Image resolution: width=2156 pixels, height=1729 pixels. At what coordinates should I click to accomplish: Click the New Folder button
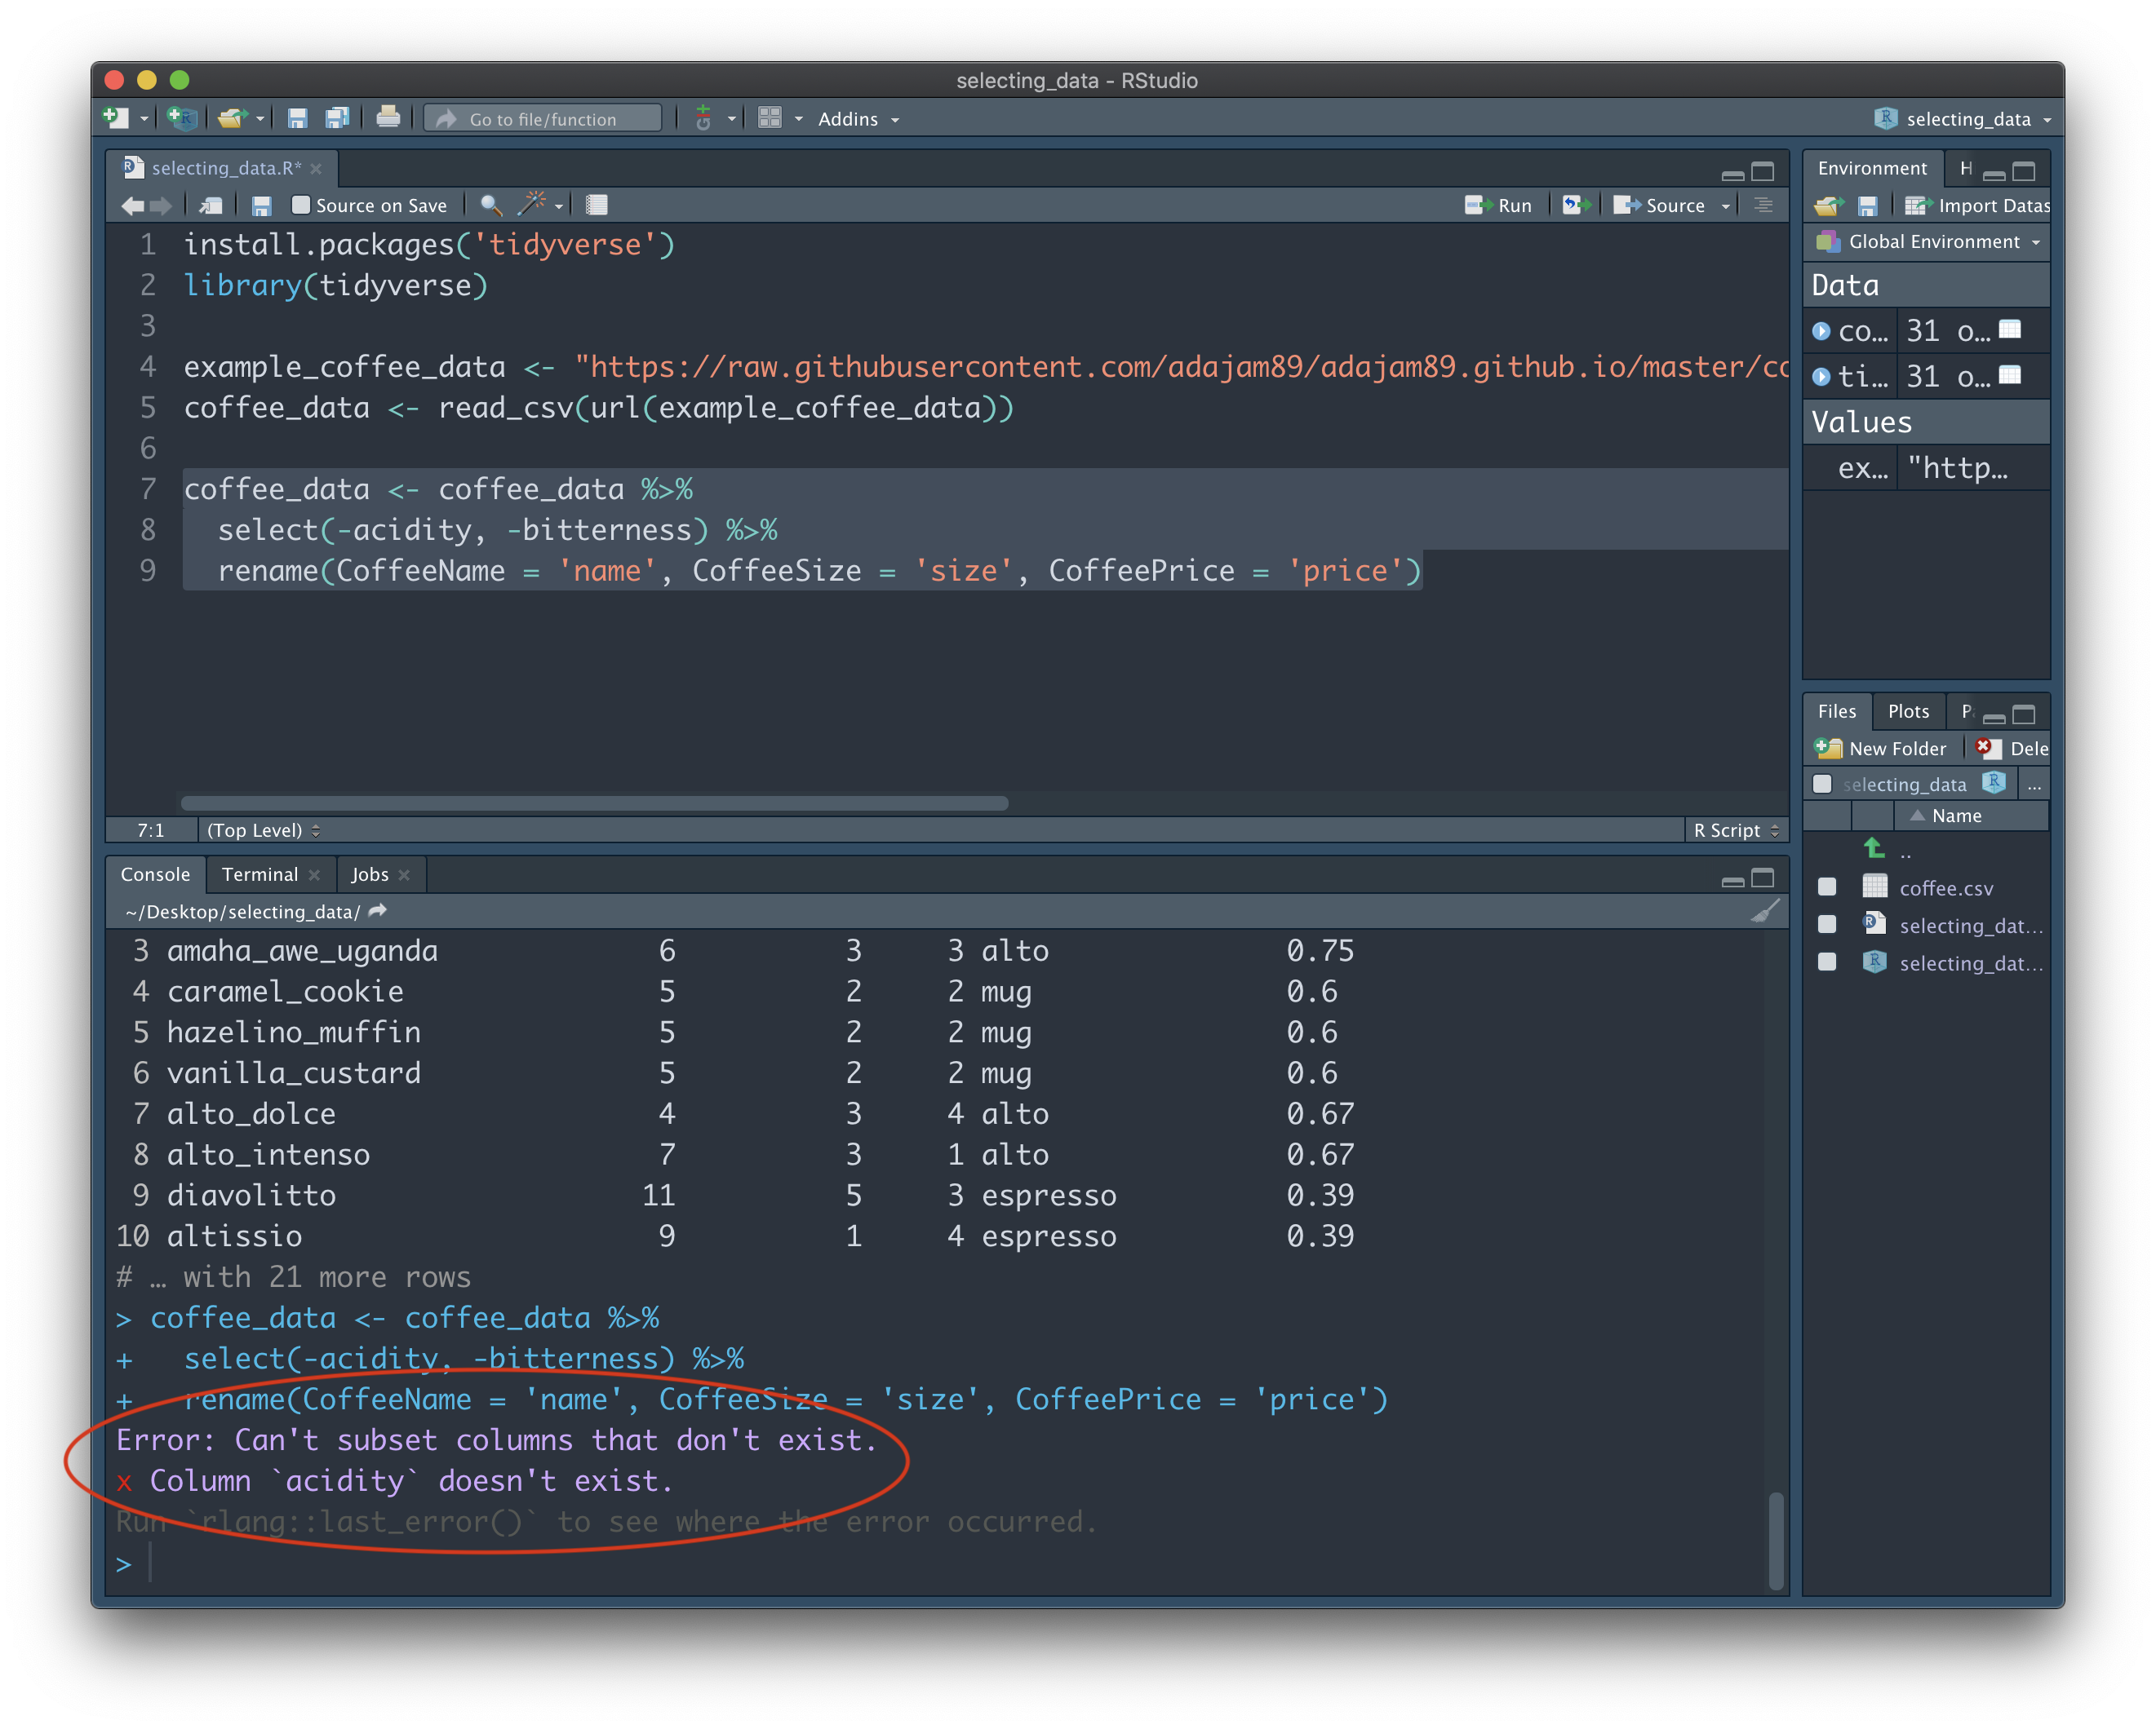click(1880, 749)
